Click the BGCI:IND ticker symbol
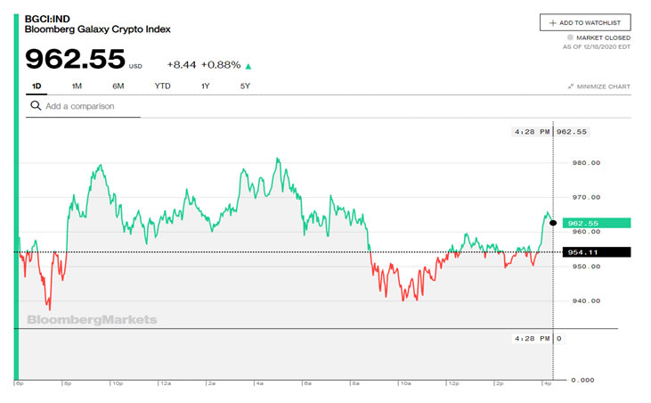The image size is (651, 403). point(47,19)
